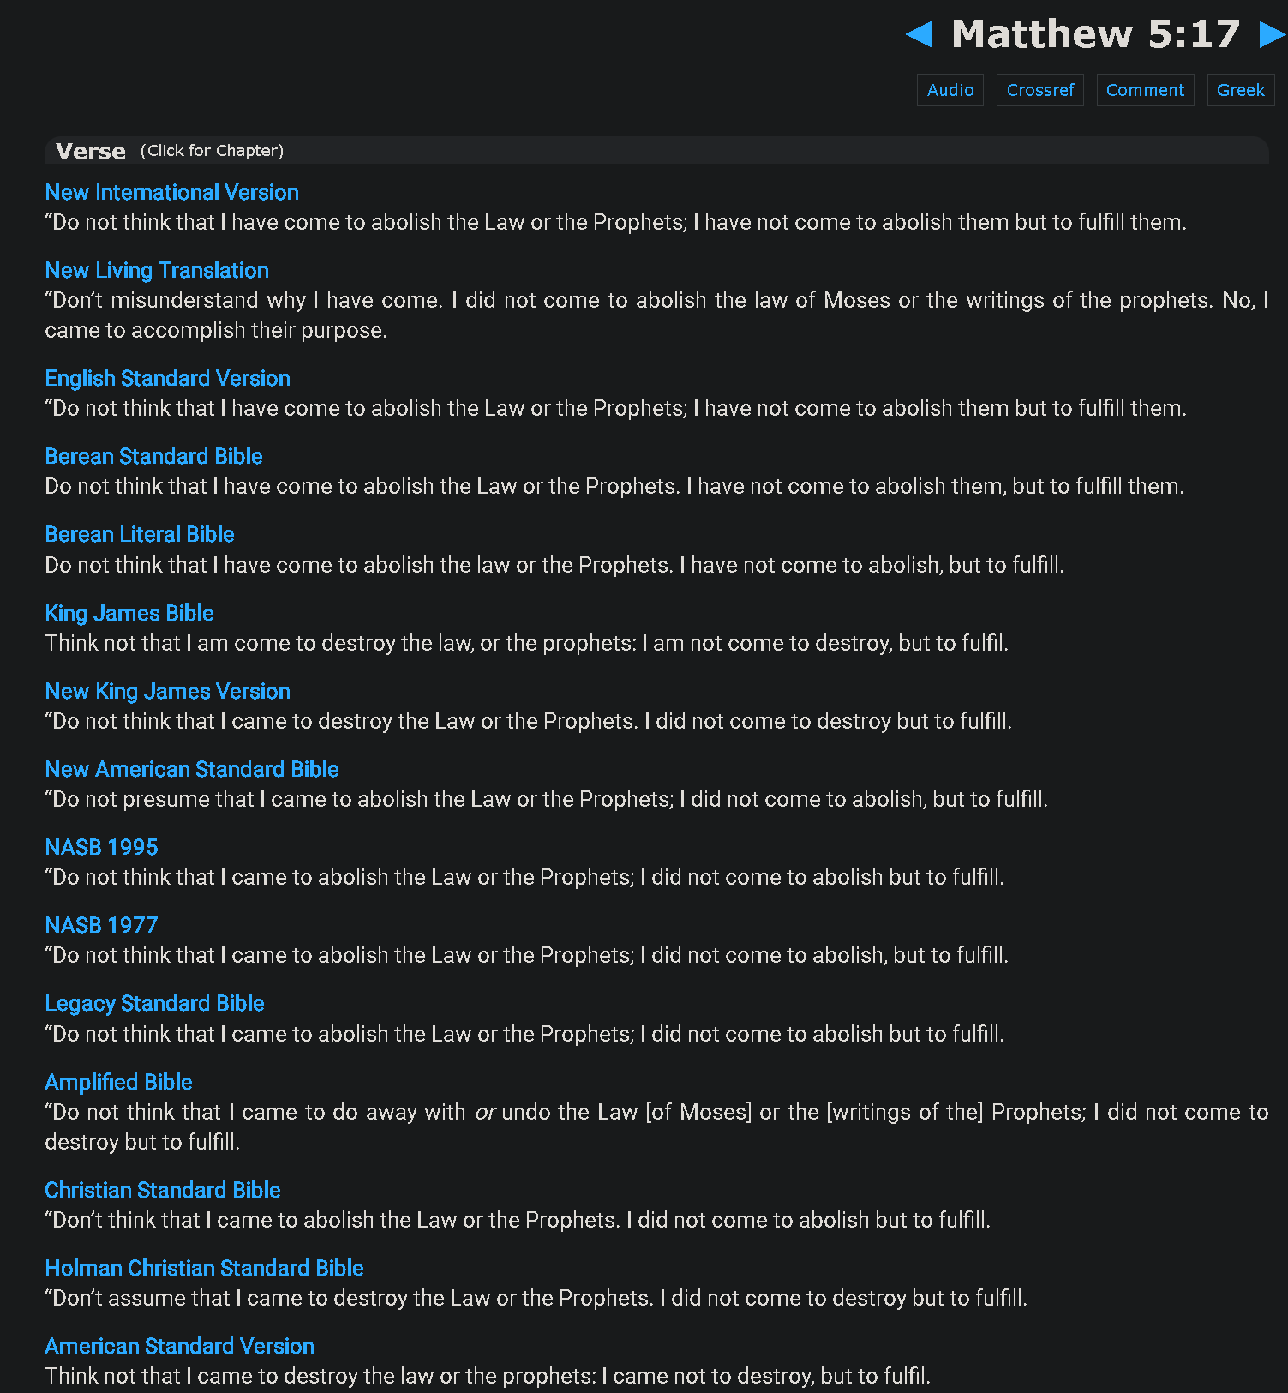This screenshot has height=1393, width=1288.
Task: Open New King James Version link
Action: coord(167,691)
